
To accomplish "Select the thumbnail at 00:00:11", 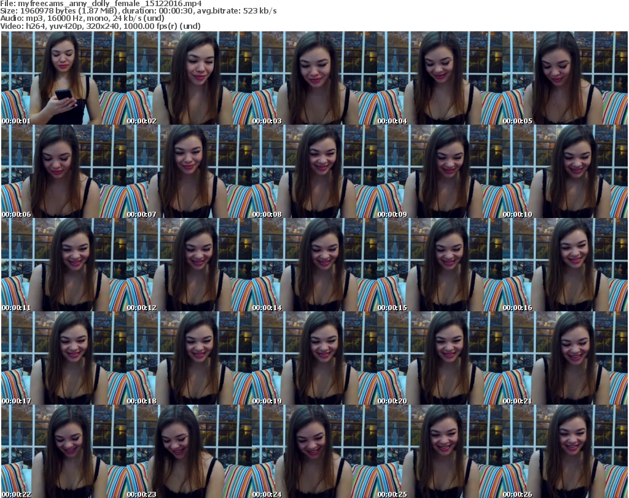I will pyautogui.click(x=63, y=265).
